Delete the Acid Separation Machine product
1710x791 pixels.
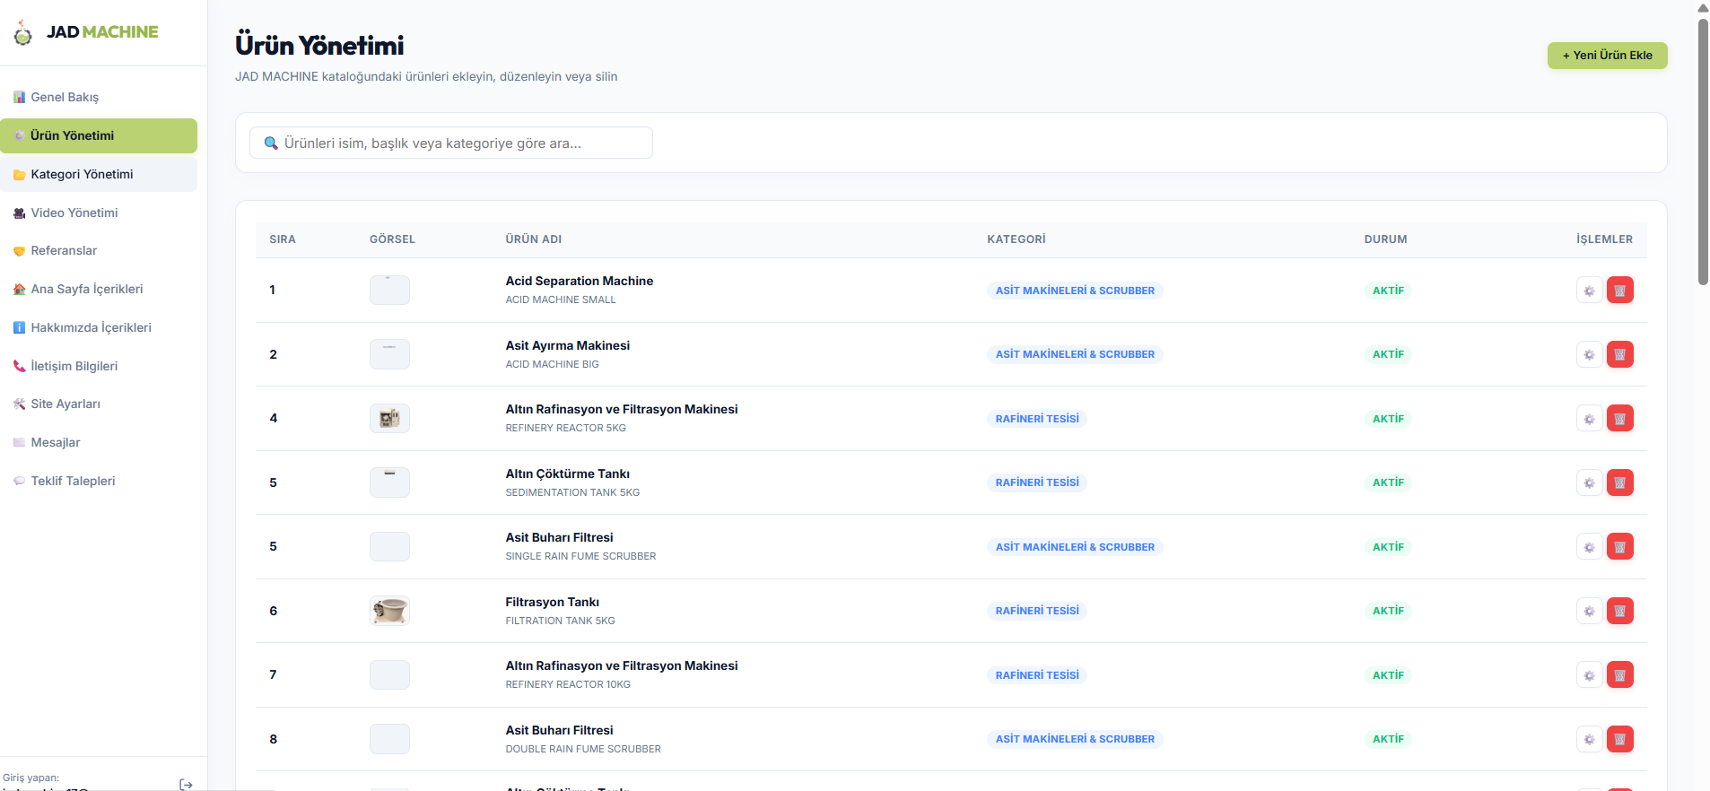click(x=1619, y=291)
